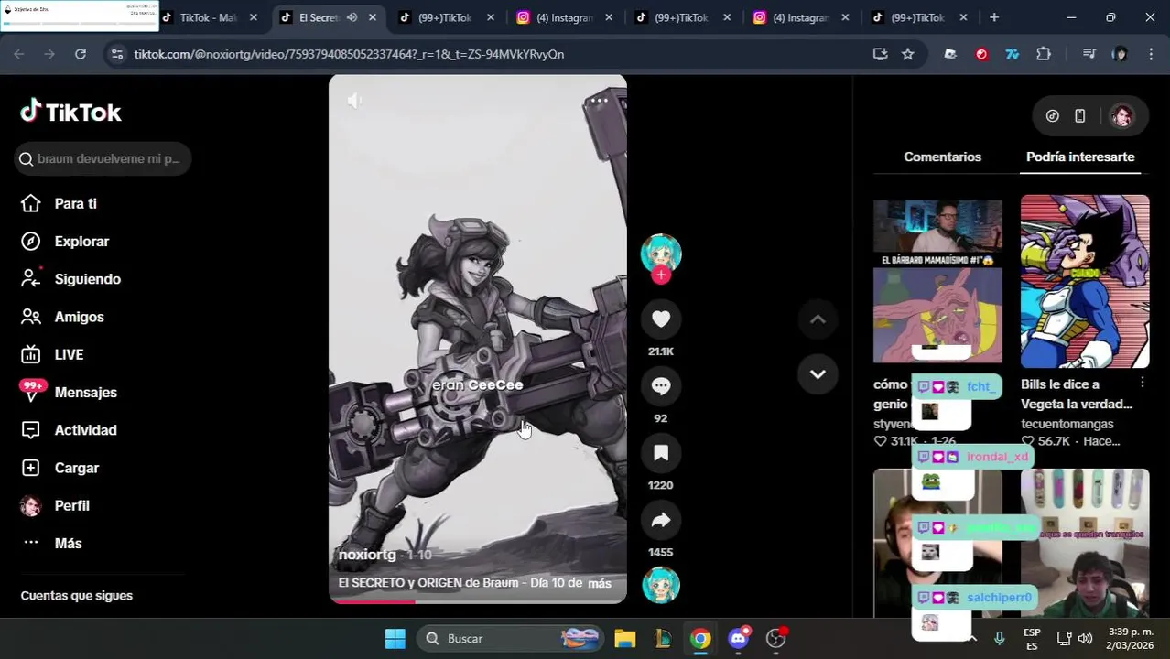
Task: Select the Podría interesarte tab
Action: click(x=1080, y=157)
